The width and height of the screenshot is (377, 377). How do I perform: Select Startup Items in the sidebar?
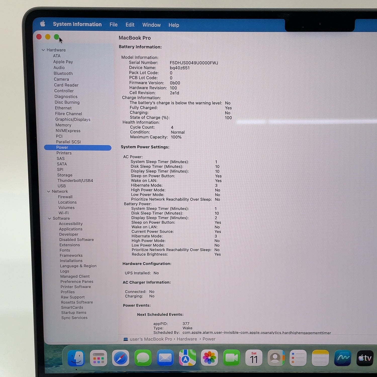[x=74, y=312]
